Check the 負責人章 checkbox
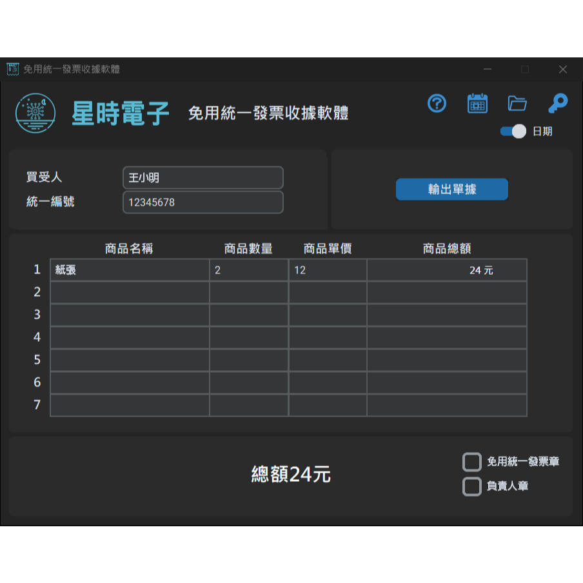Screen dimensions: 583x583 (472, 486)
